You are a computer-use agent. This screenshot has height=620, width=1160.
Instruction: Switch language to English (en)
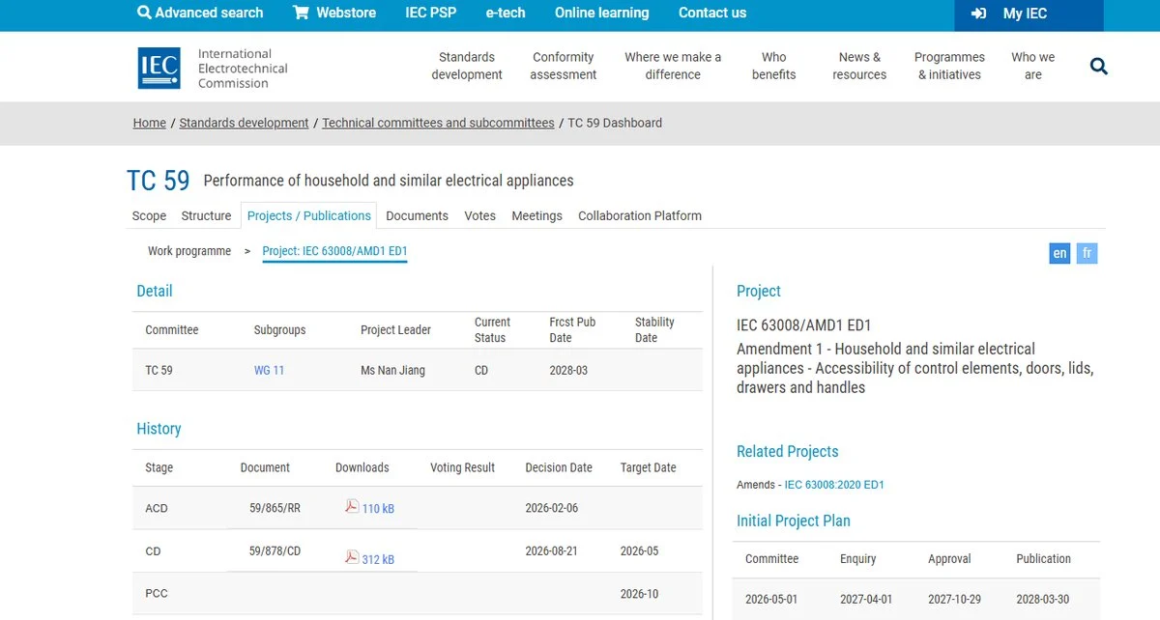pyautogui.click(x=1060, y=253)
